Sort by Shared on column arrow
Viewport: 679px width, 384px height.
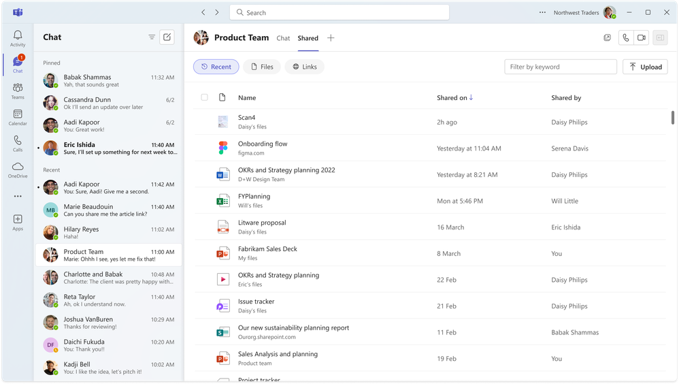(x=471, y=97)
